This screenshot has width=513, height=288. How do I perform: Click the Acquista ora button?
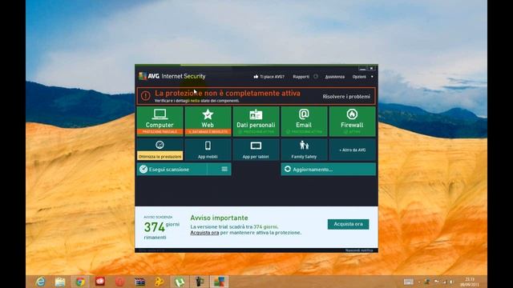[x=348, y=224]
